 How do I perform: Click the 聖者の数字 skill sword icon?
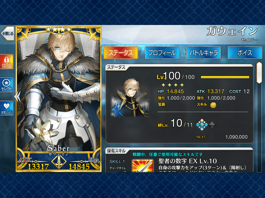(x=143, y=166)
